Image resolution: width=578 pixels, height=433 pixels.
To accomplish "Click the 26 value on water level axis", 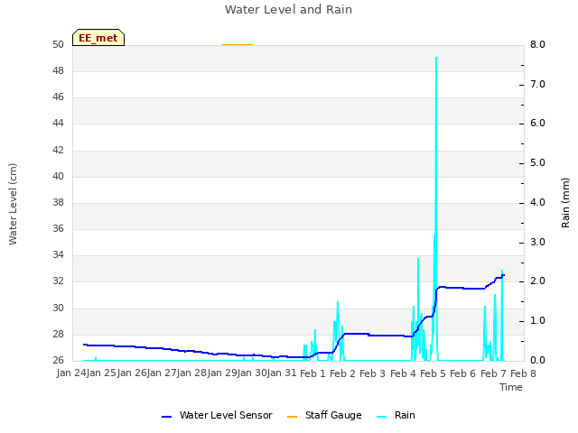I will point(58,360).
